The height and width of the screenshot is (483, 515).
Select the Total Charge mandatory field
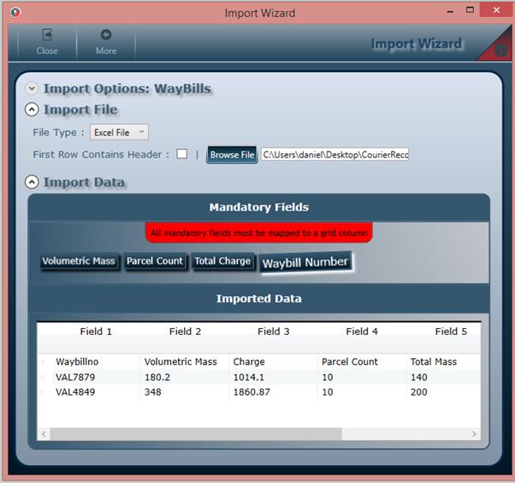click(222, 261)
